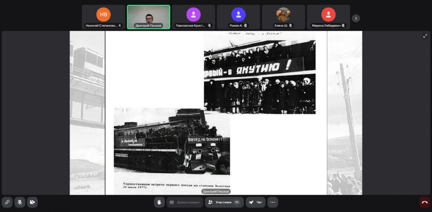Raise your hand in the meeting
Screen dimensions: 432x212
(159, 202)
